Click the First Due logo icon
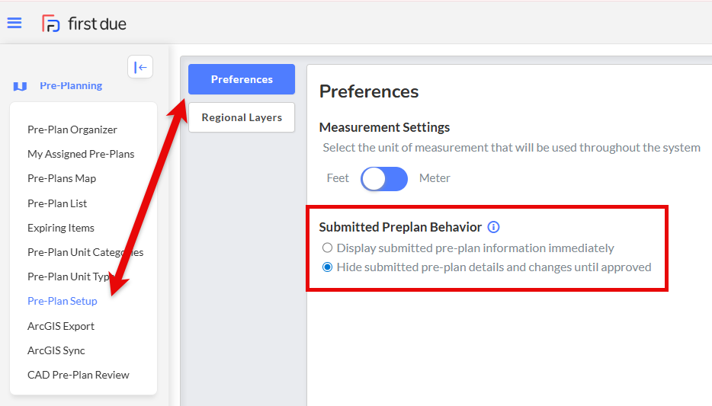 click(x=51, y=24)
